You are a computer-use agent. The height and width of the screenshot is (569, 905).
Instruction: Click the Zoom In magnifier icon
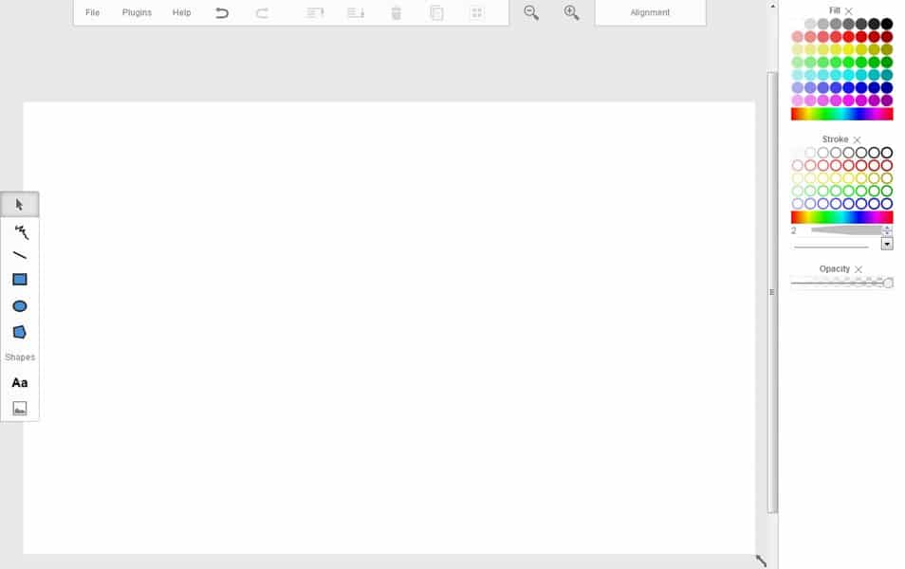coord(570,13)
